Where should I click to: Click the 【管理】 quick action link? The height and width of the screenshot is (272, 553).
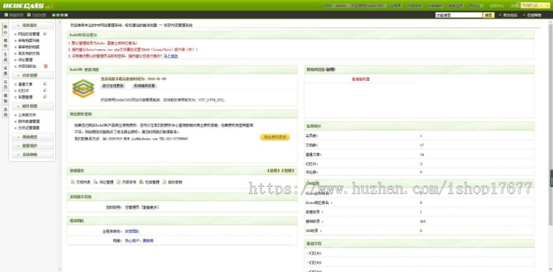point(288,171)
